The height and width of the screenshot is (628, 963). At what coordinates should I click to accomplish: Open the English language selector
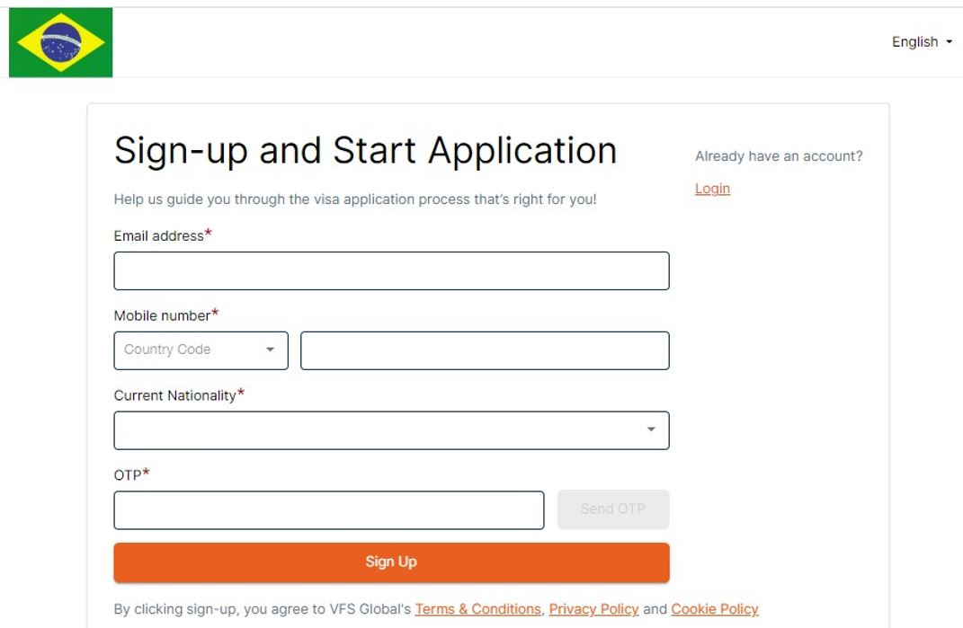point(915,41)
